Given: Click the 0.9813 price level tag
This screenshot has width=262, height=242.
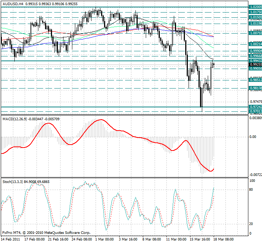Looking at the screenshot, I should click(x=255, y=88).
